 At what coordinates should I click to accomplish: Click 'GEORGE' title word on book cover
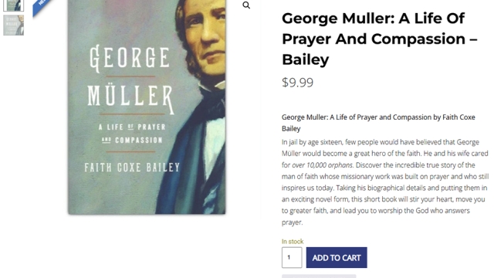130,58
